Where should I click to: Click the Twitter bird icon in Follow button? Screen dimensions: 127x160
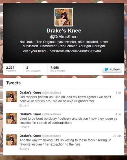pyautogui.click(x=106, y=69)
